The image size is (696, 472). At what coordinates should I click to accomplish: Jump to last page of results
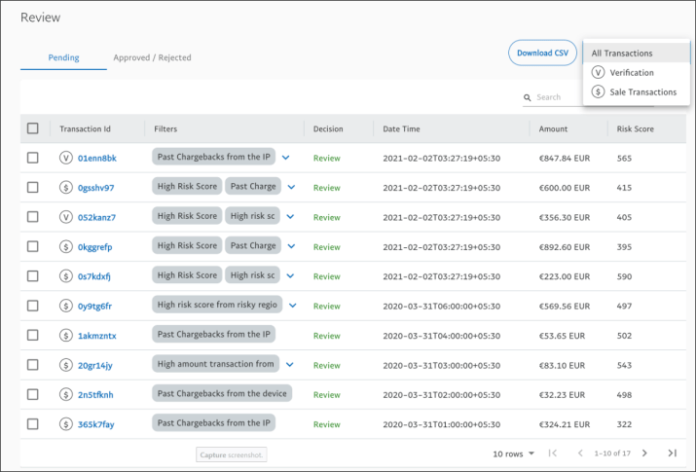672,454
